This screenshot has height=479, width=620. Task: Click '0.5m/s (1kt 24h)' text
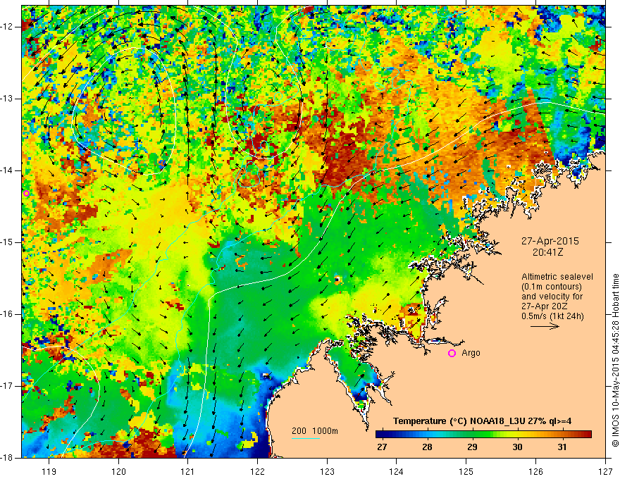coord(552,316)
